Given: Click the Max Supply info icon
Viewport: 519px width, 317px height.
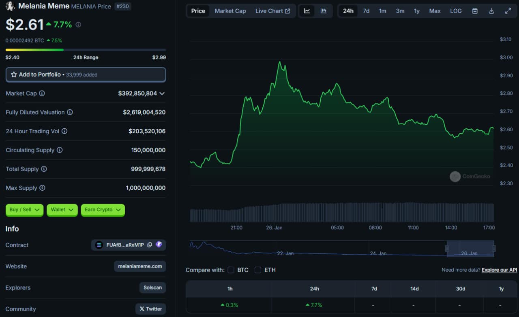Looking at the screenshot, I should (42, 188).
